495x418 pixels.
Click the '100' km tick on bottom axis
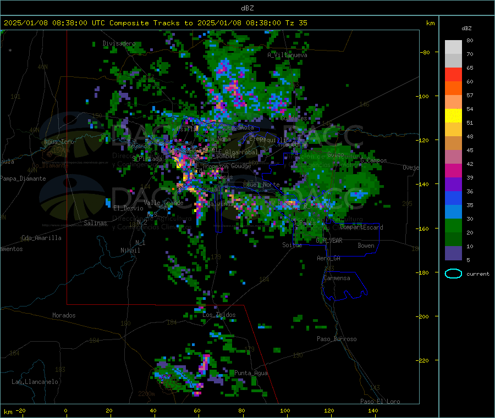point(285,410)
